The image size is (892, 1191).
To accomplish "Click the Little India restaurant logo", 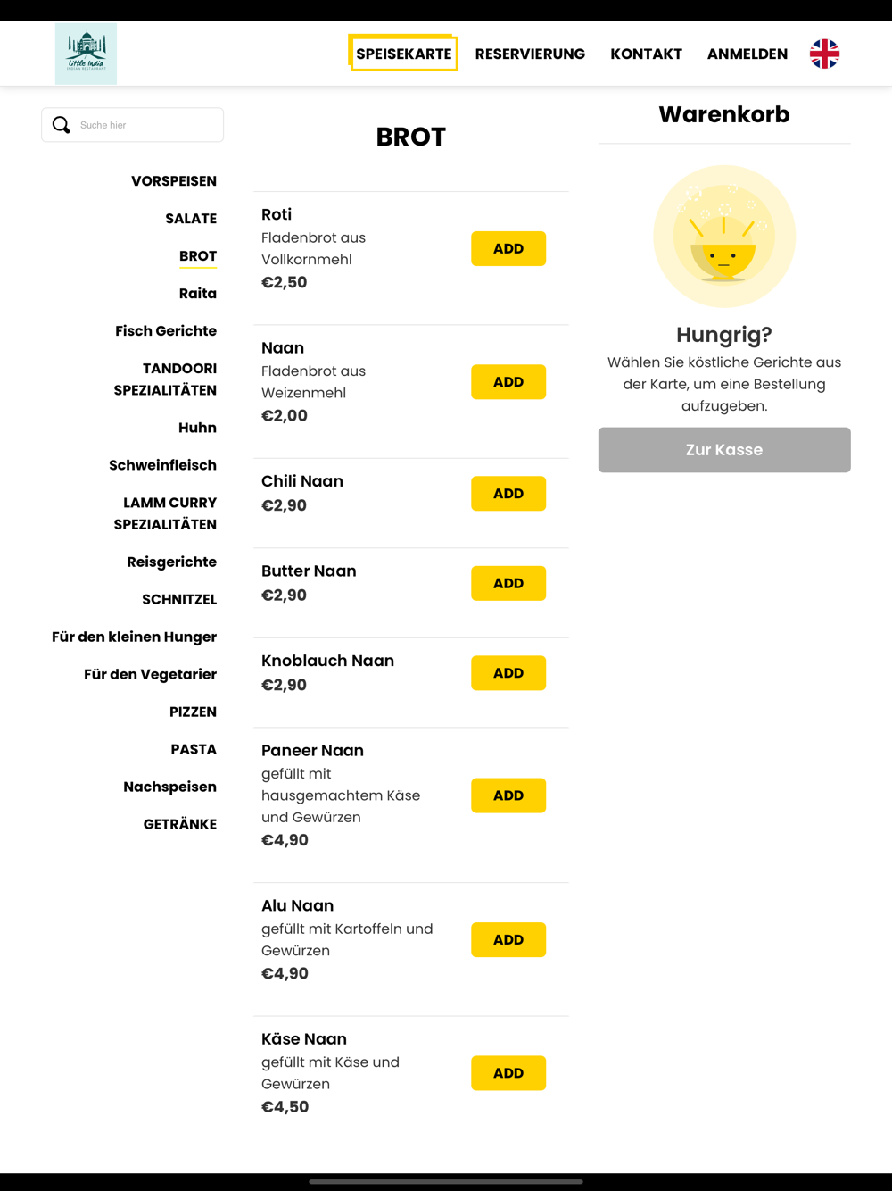I will [86, 54].
